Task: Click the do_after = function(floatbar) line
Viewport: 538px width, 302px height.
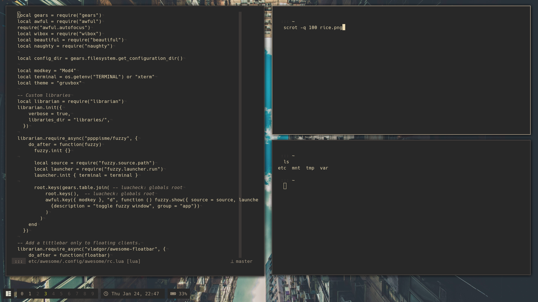Action: pyautogui.click(x=69, y=255)
